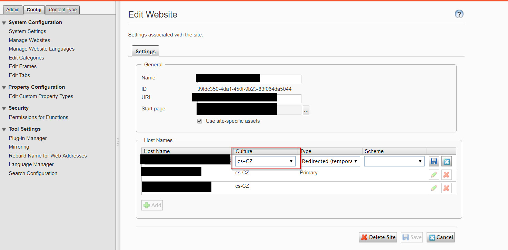The width and height of the screenshot is (508, 250).
Task: Click the Delete Site button
Action: (x=378, y=237)
